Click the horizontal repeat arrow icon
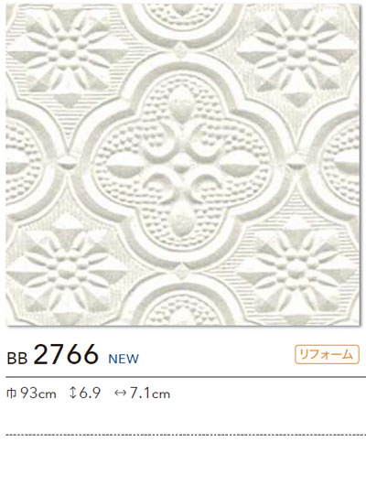This screenshot has height=485, width=366. 121,393
